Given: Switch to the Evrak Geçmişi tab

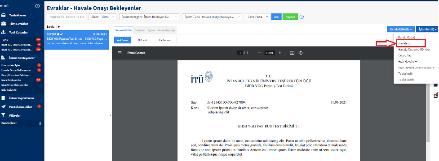Looking at the screenshot, I should [166, 30].
